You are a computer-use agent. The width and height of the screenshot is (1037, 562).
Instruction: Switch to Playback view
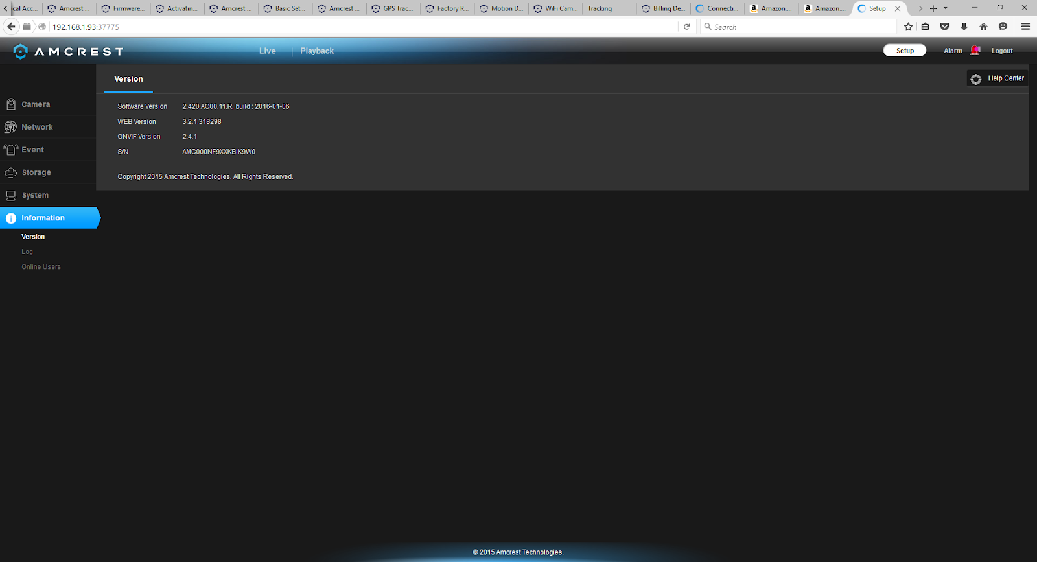pyautogui.click(x=317, y=51)
